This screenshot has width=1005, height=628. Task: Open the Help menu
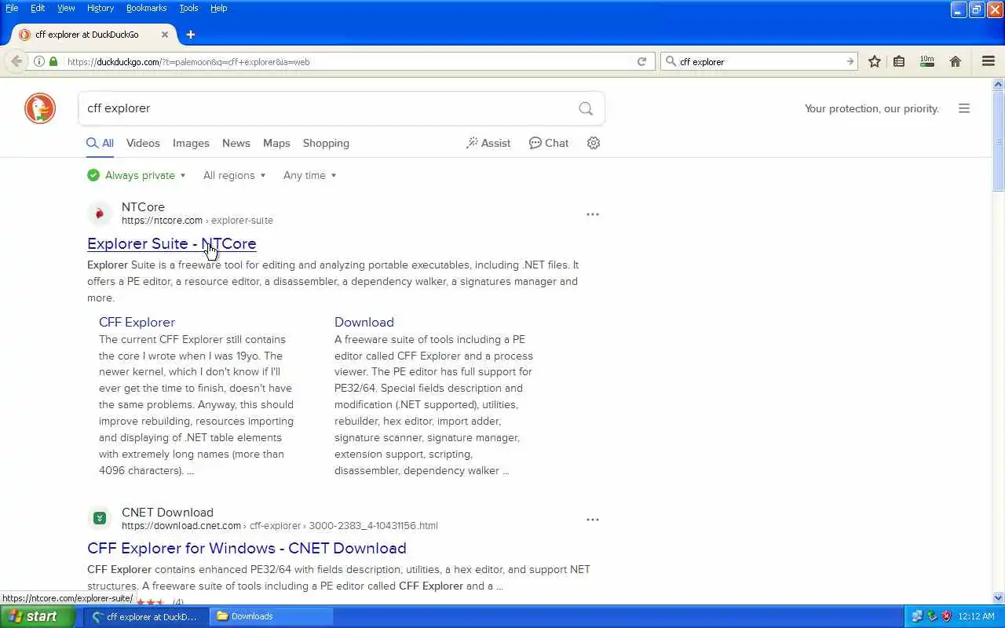219,8
